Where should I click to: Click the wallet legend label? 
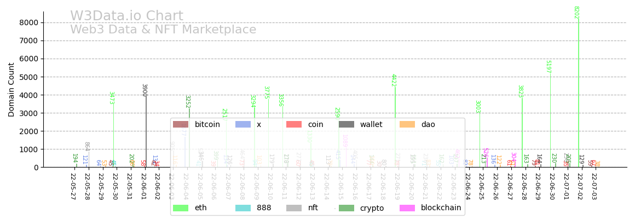(371, 125)
